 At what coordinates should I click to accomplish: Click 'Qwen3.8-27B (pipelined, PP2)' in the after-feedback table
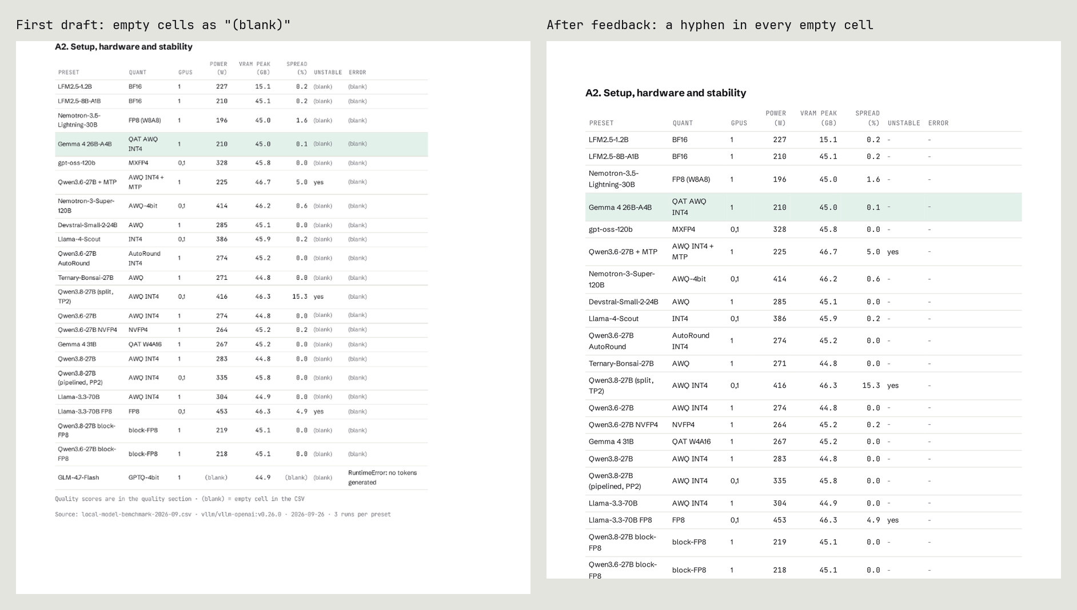pos(615,481)
